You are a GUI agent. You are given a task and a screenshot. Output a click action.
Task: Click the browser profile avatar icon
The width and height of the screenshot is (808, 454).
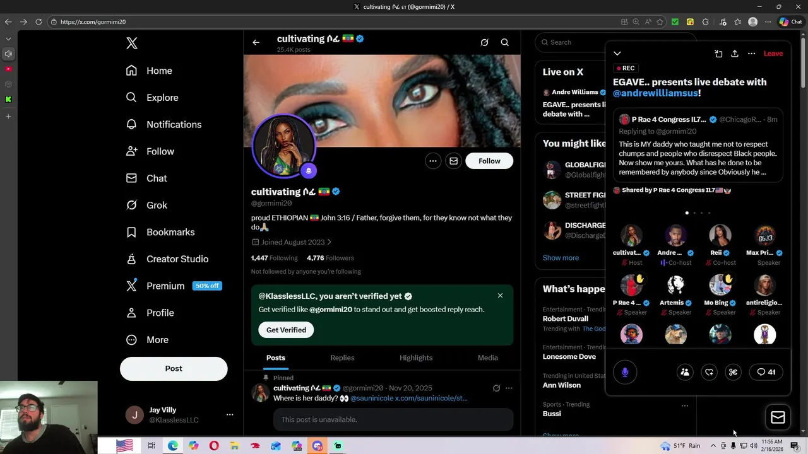pos(752,22)
